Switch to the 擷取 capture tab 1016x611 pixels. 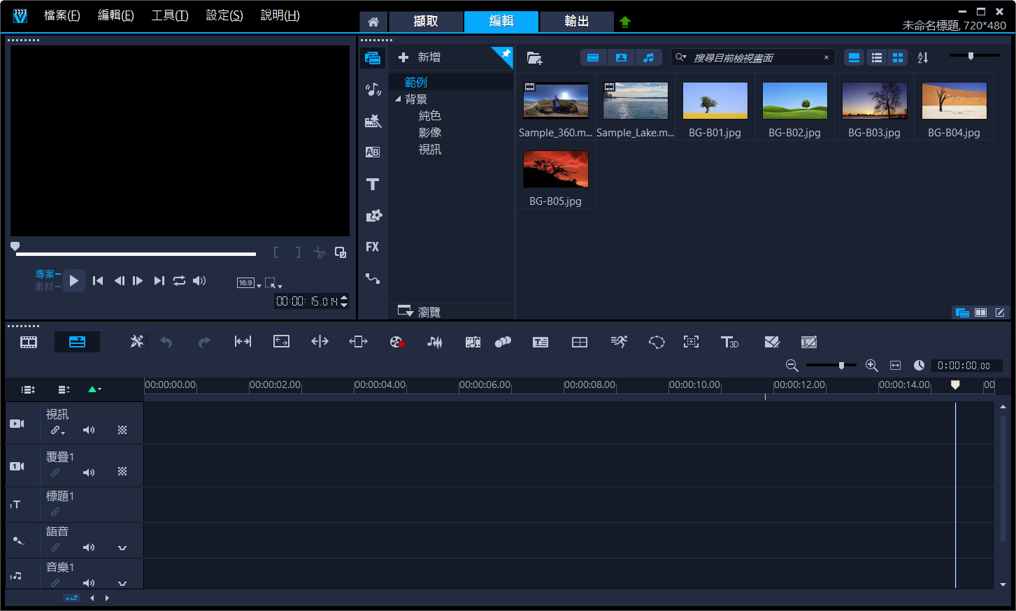tap(426, 22)
